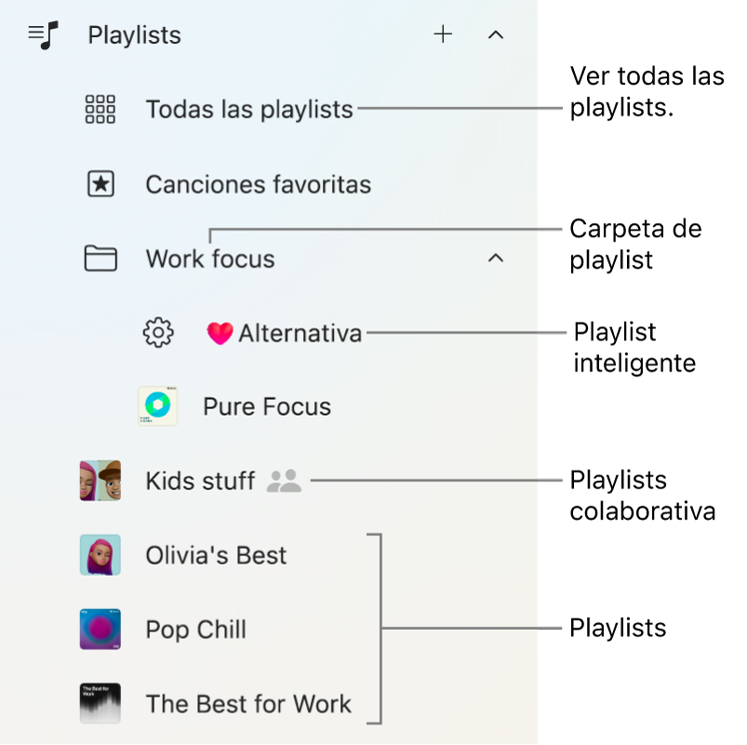747x745 pixels.
Task: Open The Best for Work playlist
Action: [x=248, y=704]
